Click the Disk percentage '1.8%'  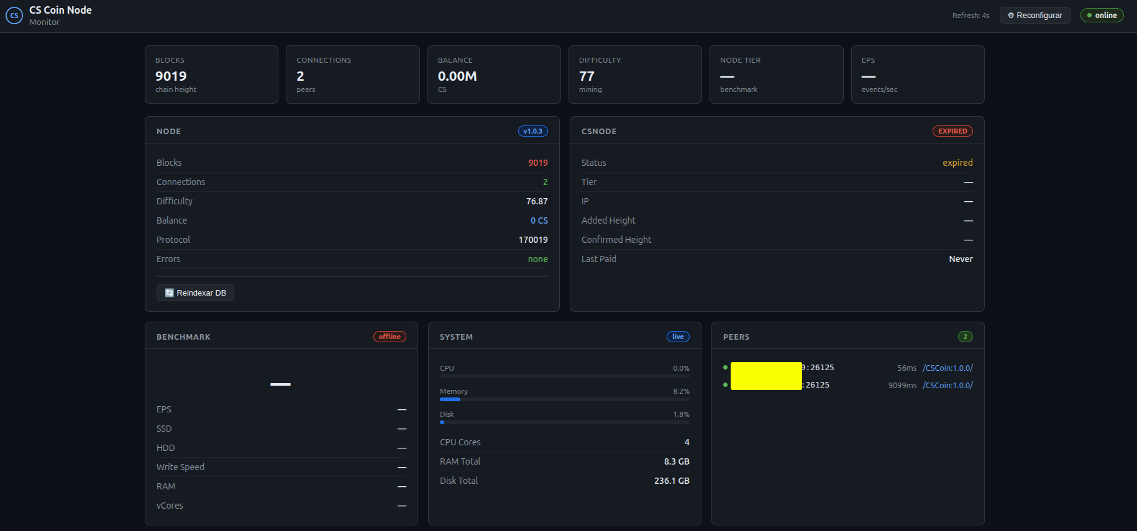point(681,414)
